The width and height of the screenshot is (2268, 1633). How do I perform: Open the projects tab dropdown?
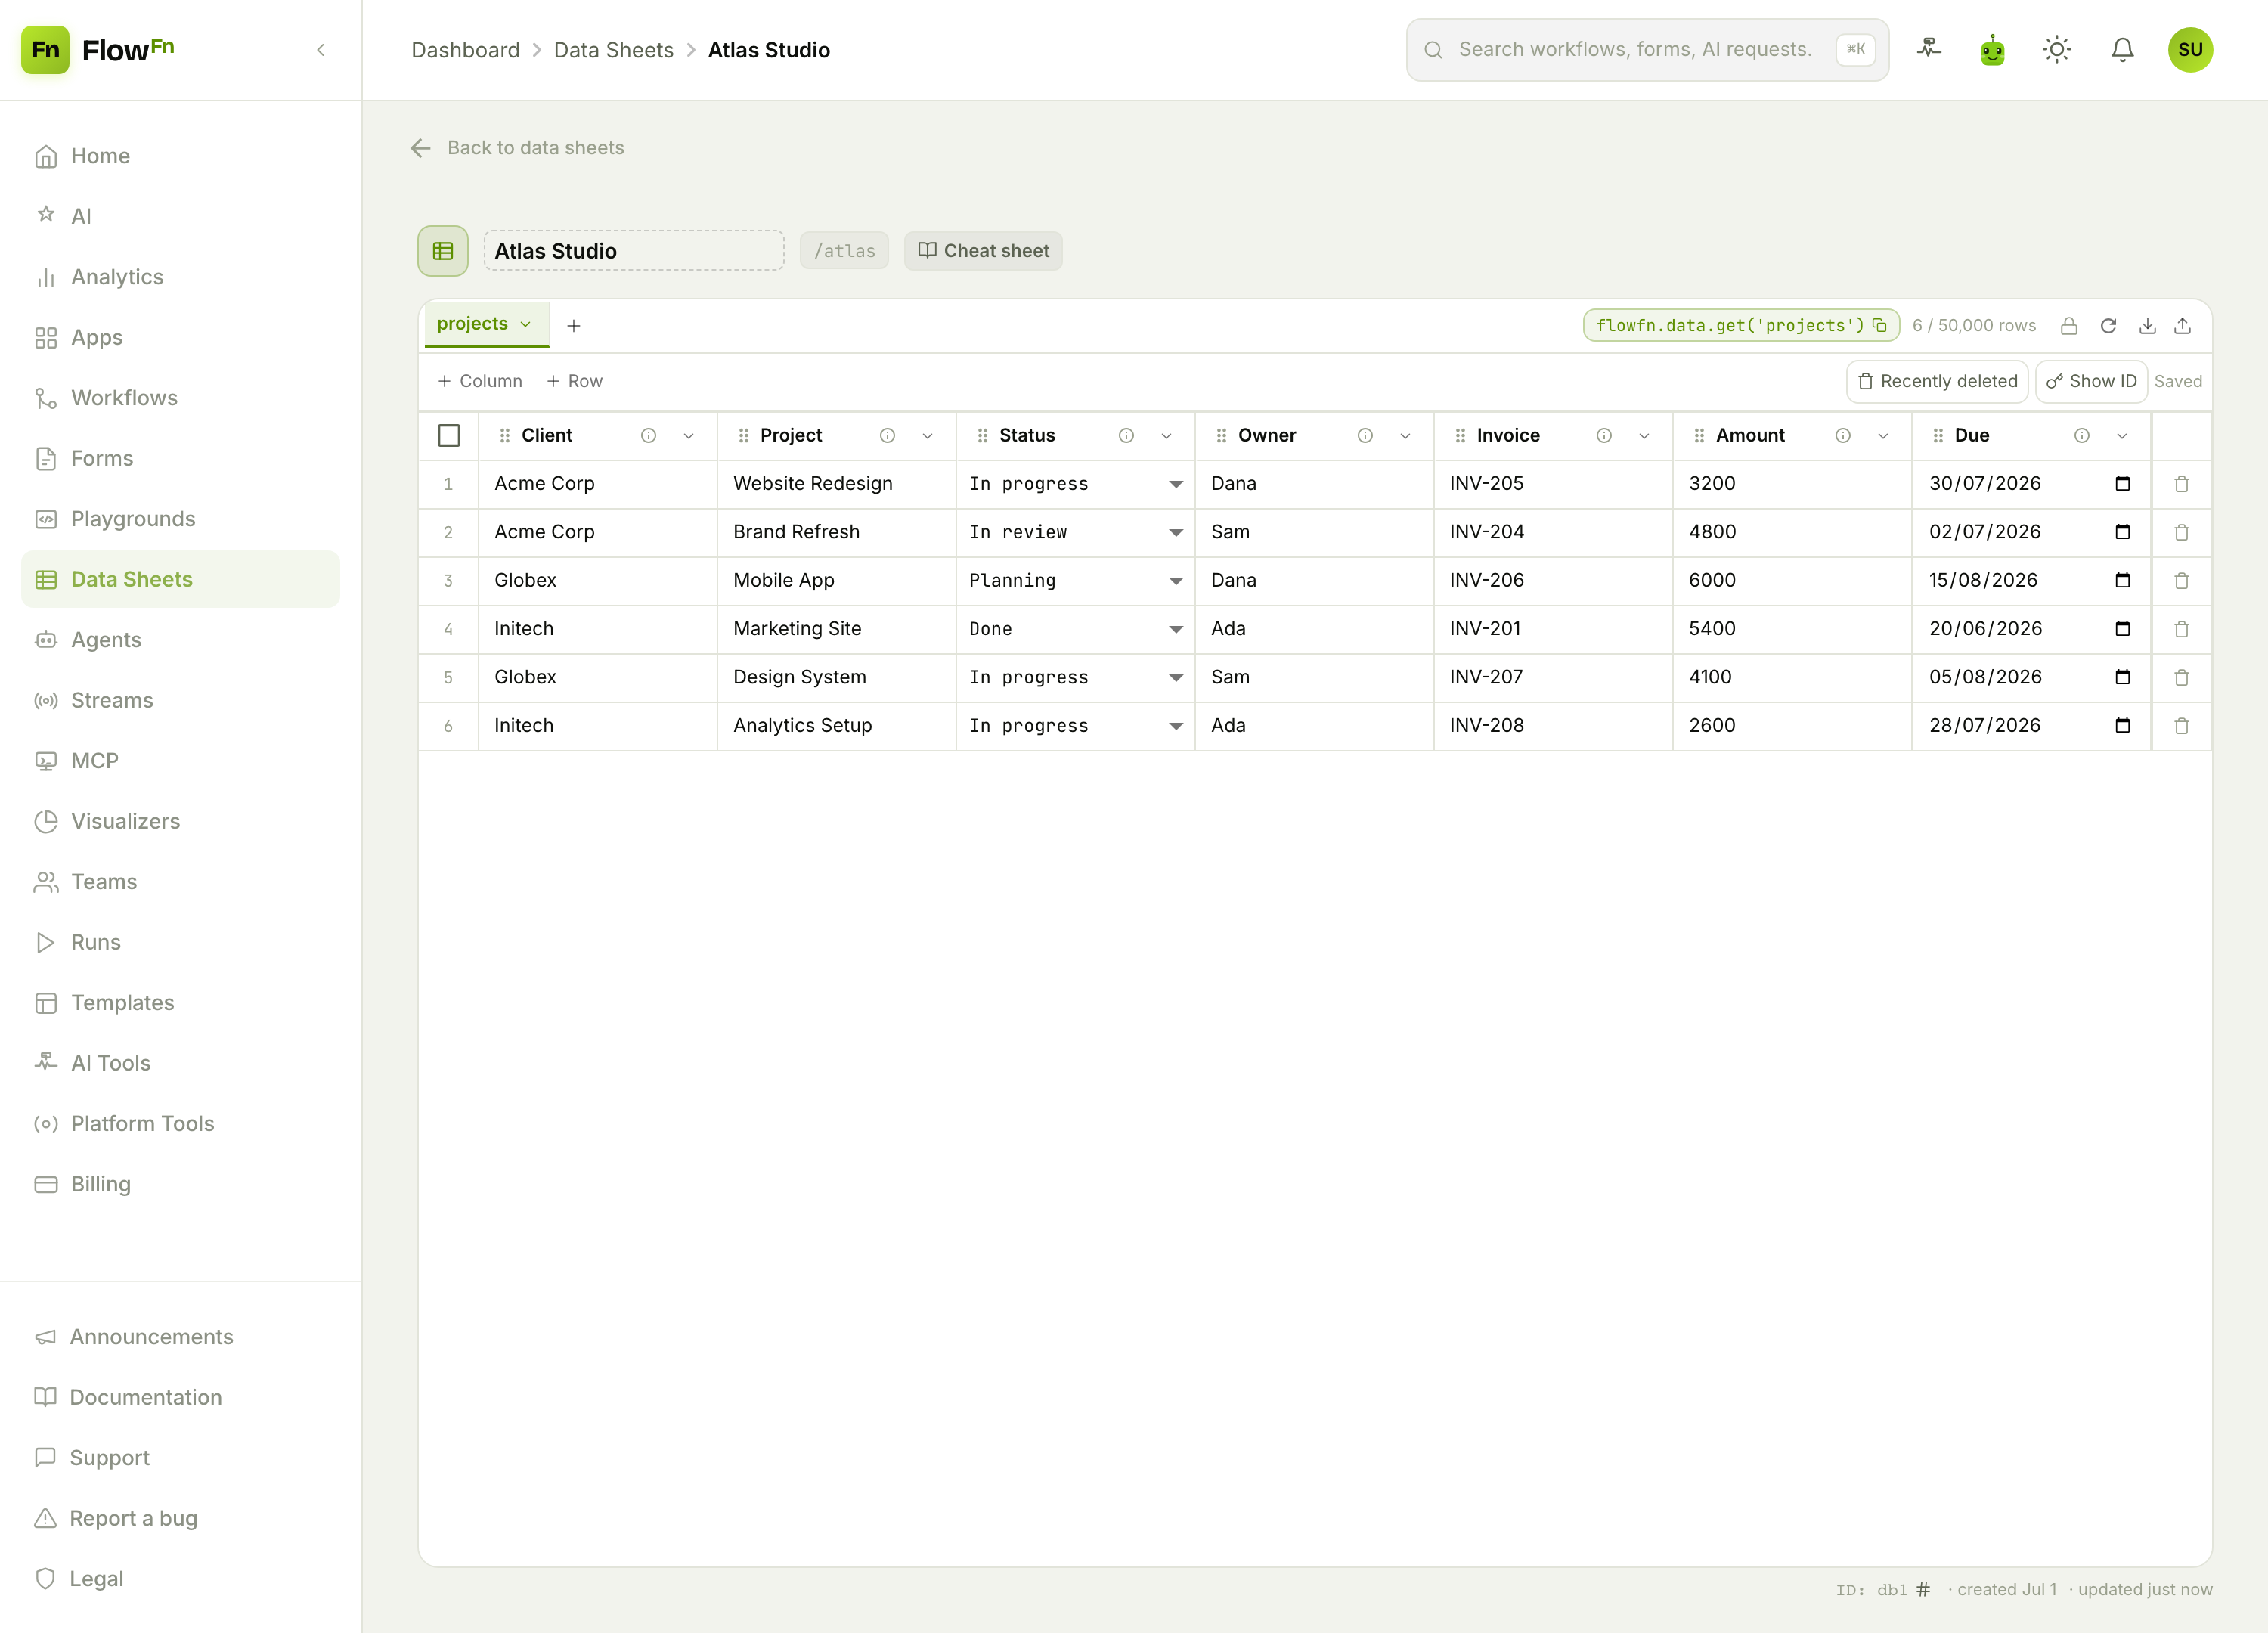(525, 324)
